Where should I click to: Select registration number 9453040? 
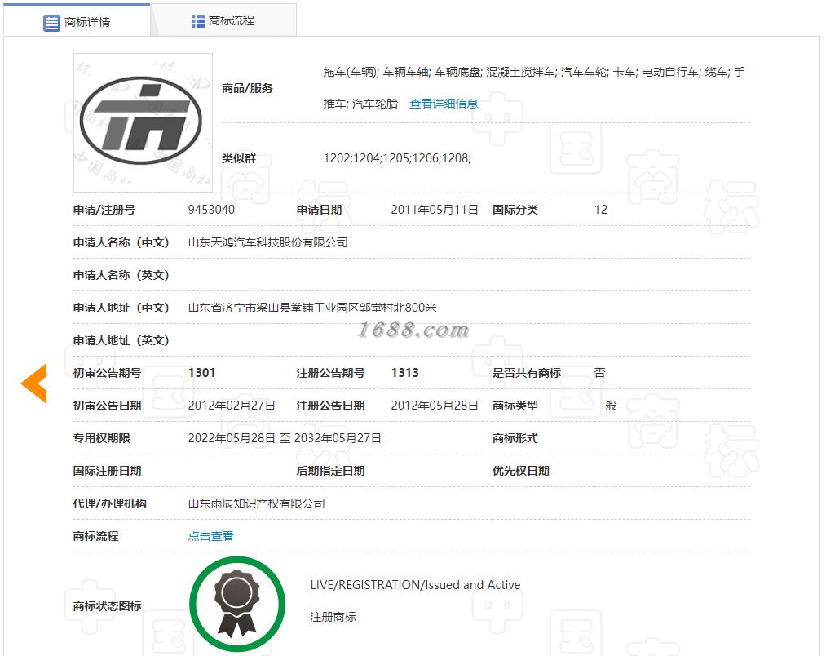click(211, 210)
